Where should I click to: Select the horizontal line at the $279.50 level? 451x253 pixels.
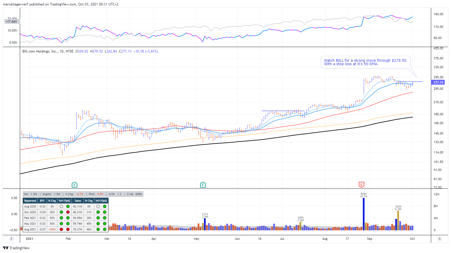pos(409,82)
